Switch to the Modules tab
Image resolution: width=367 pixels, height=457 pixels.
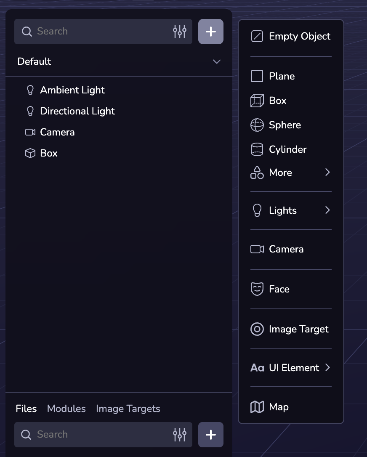[x=66, y=409]
